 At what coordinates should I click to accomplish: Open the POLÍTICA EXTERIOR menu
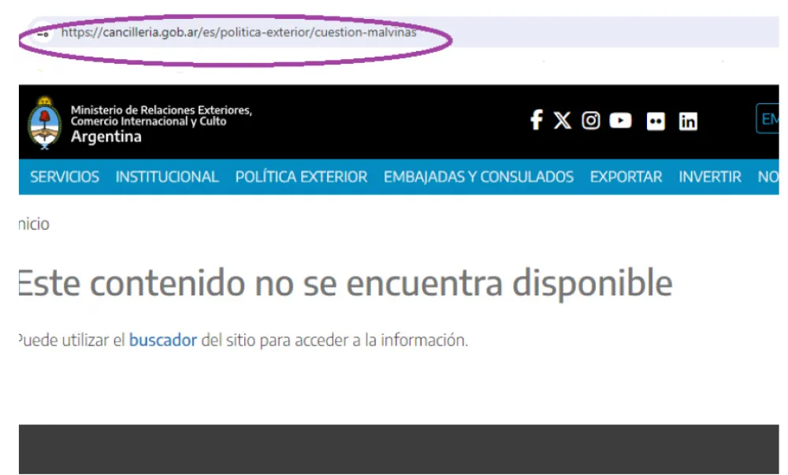point(301,176)
